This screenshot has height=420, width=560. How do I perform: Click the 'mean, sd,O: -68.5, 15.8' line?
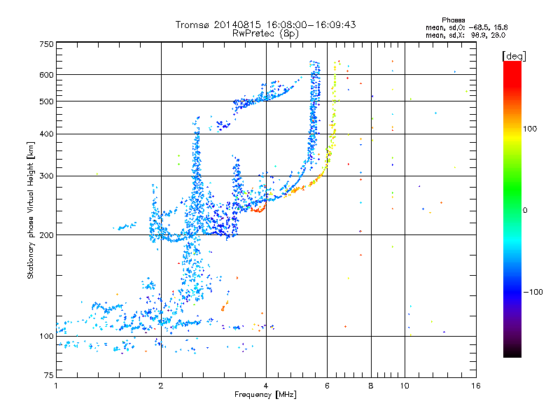tap(466, 27)
